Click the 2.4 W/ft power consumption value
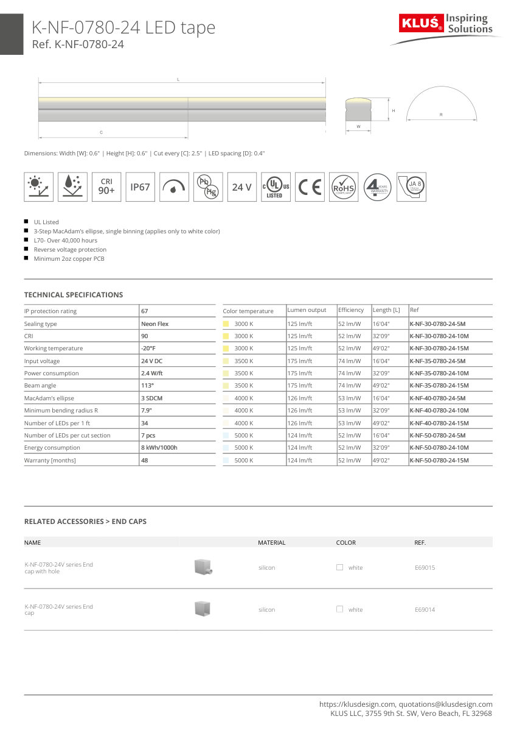 click(x=152, y=374)
